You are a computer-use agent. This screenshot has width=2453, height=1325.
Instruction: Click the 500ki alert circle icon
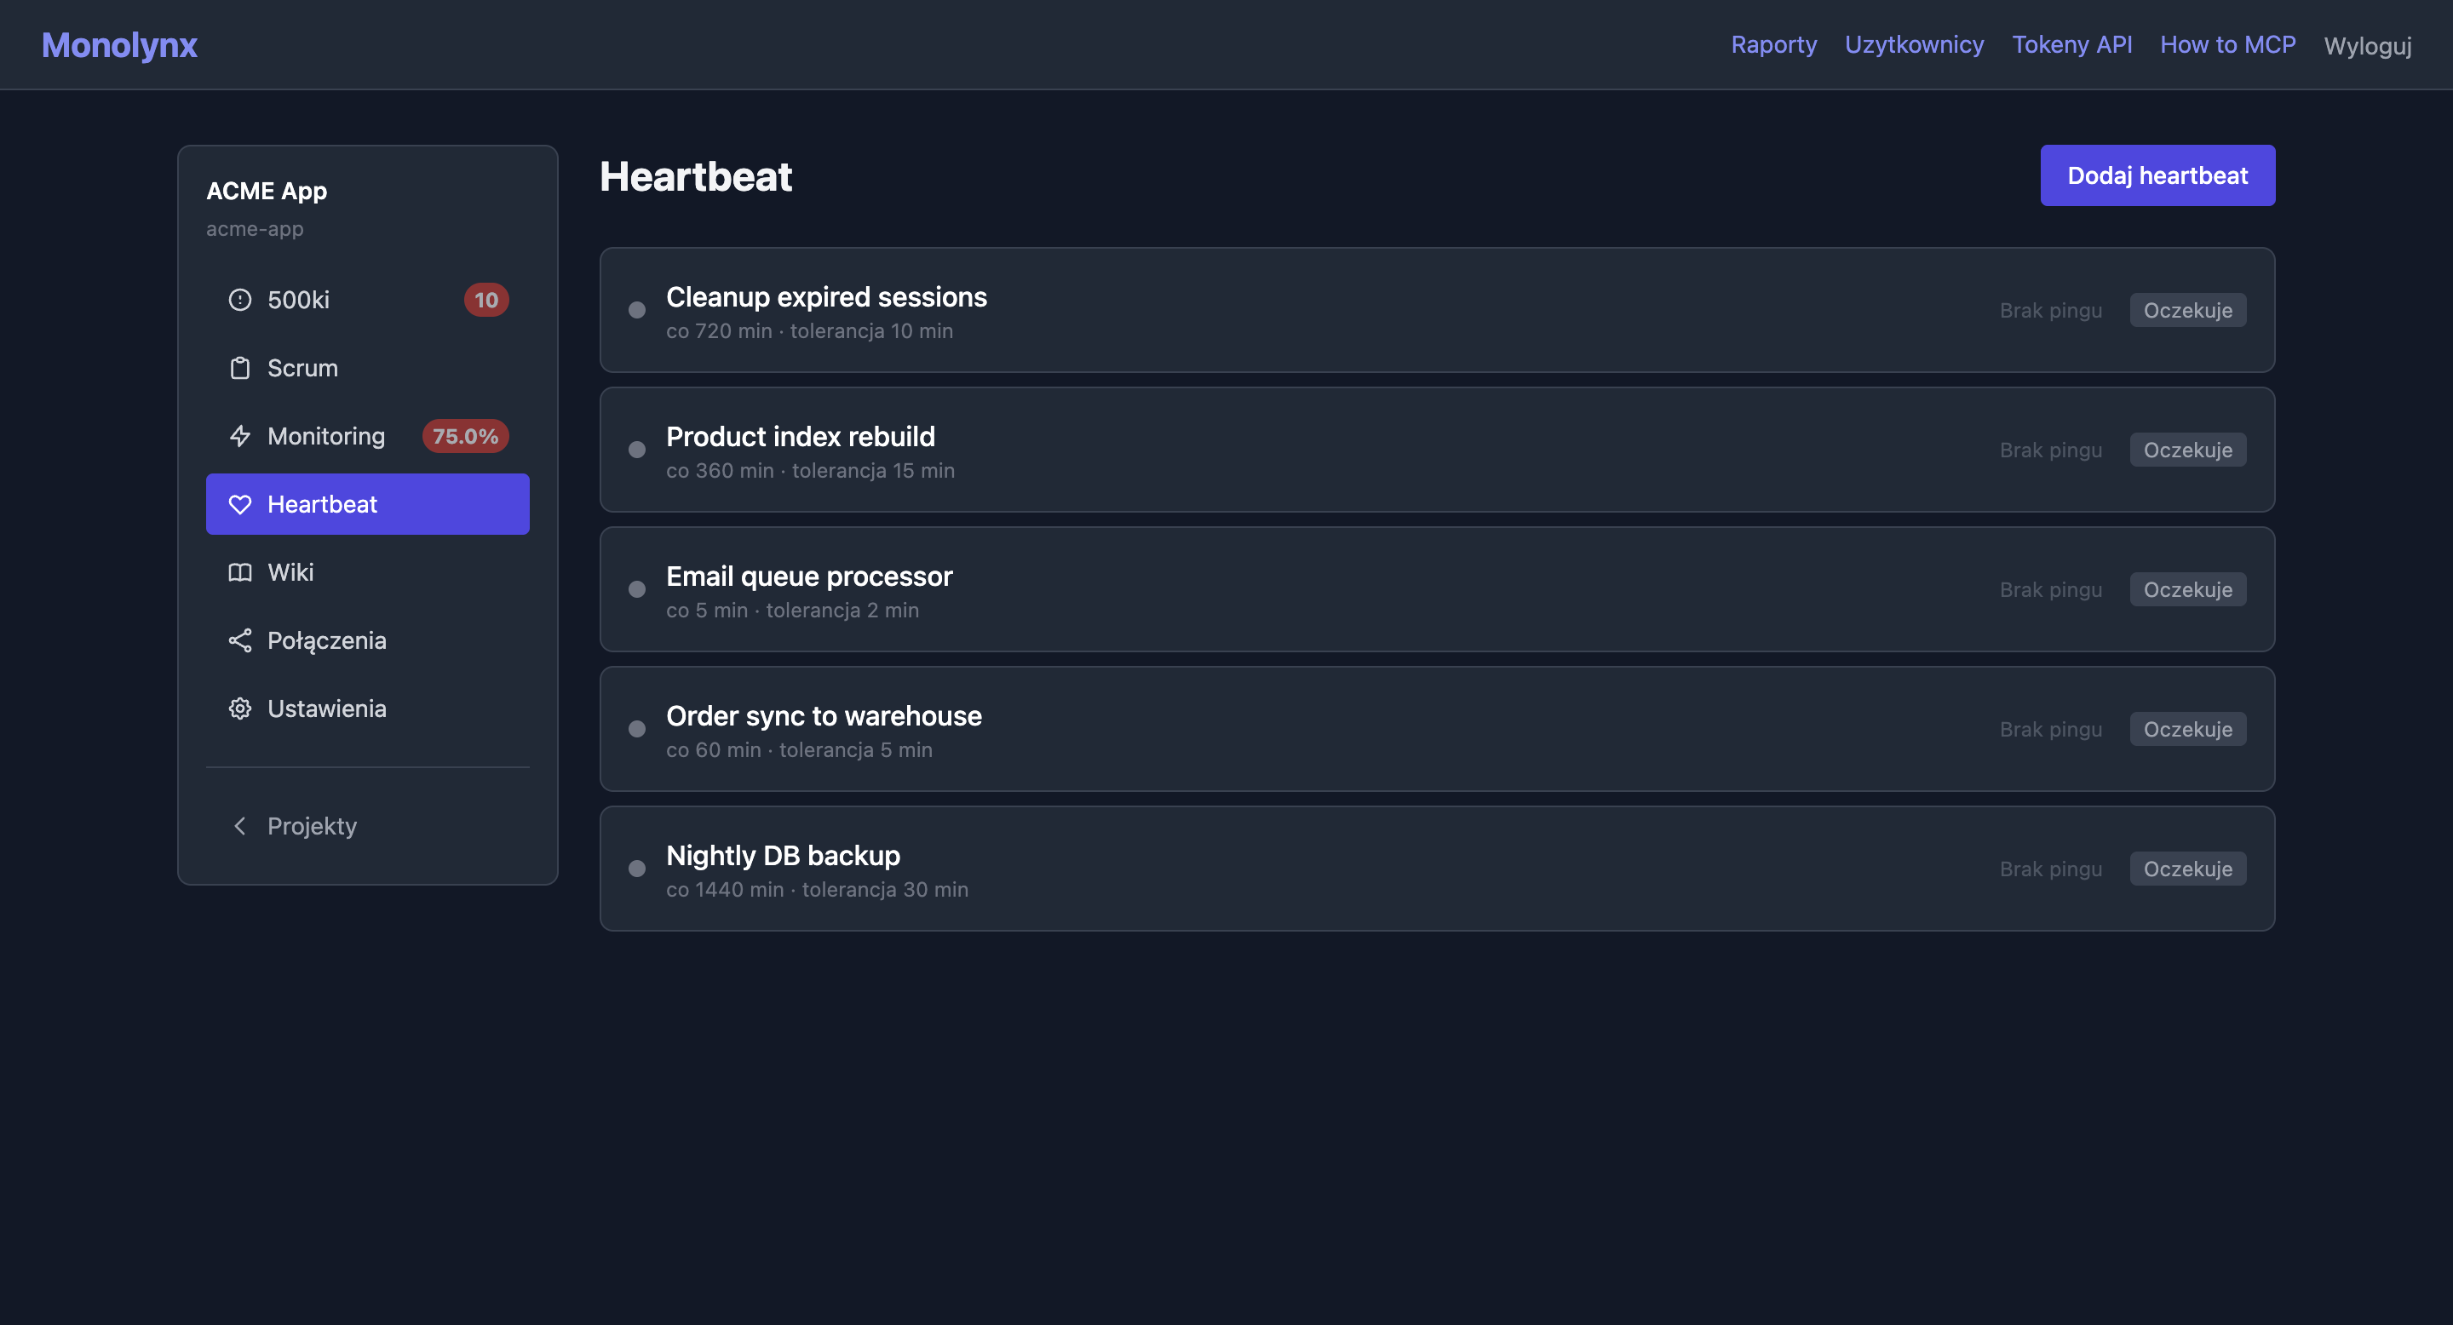[240, 300]
